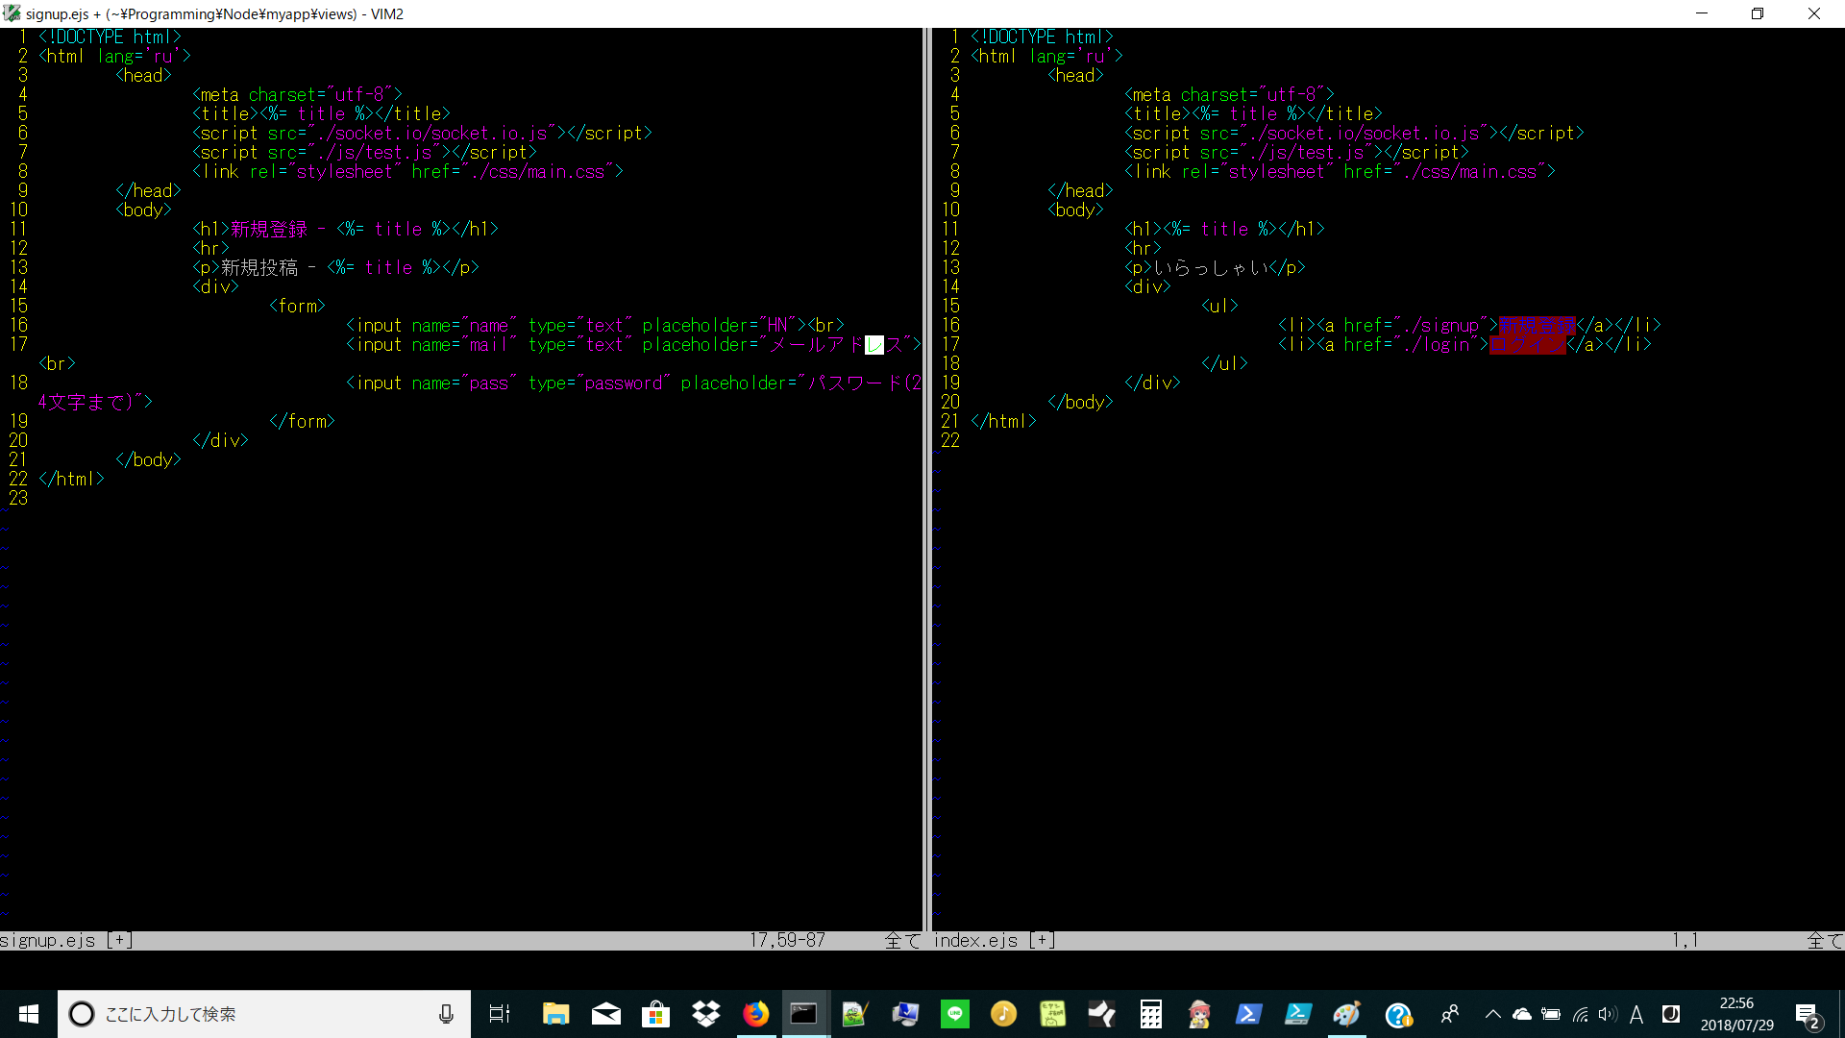Expand hidden system tray icons chevron

[x=1492, y=1014]
